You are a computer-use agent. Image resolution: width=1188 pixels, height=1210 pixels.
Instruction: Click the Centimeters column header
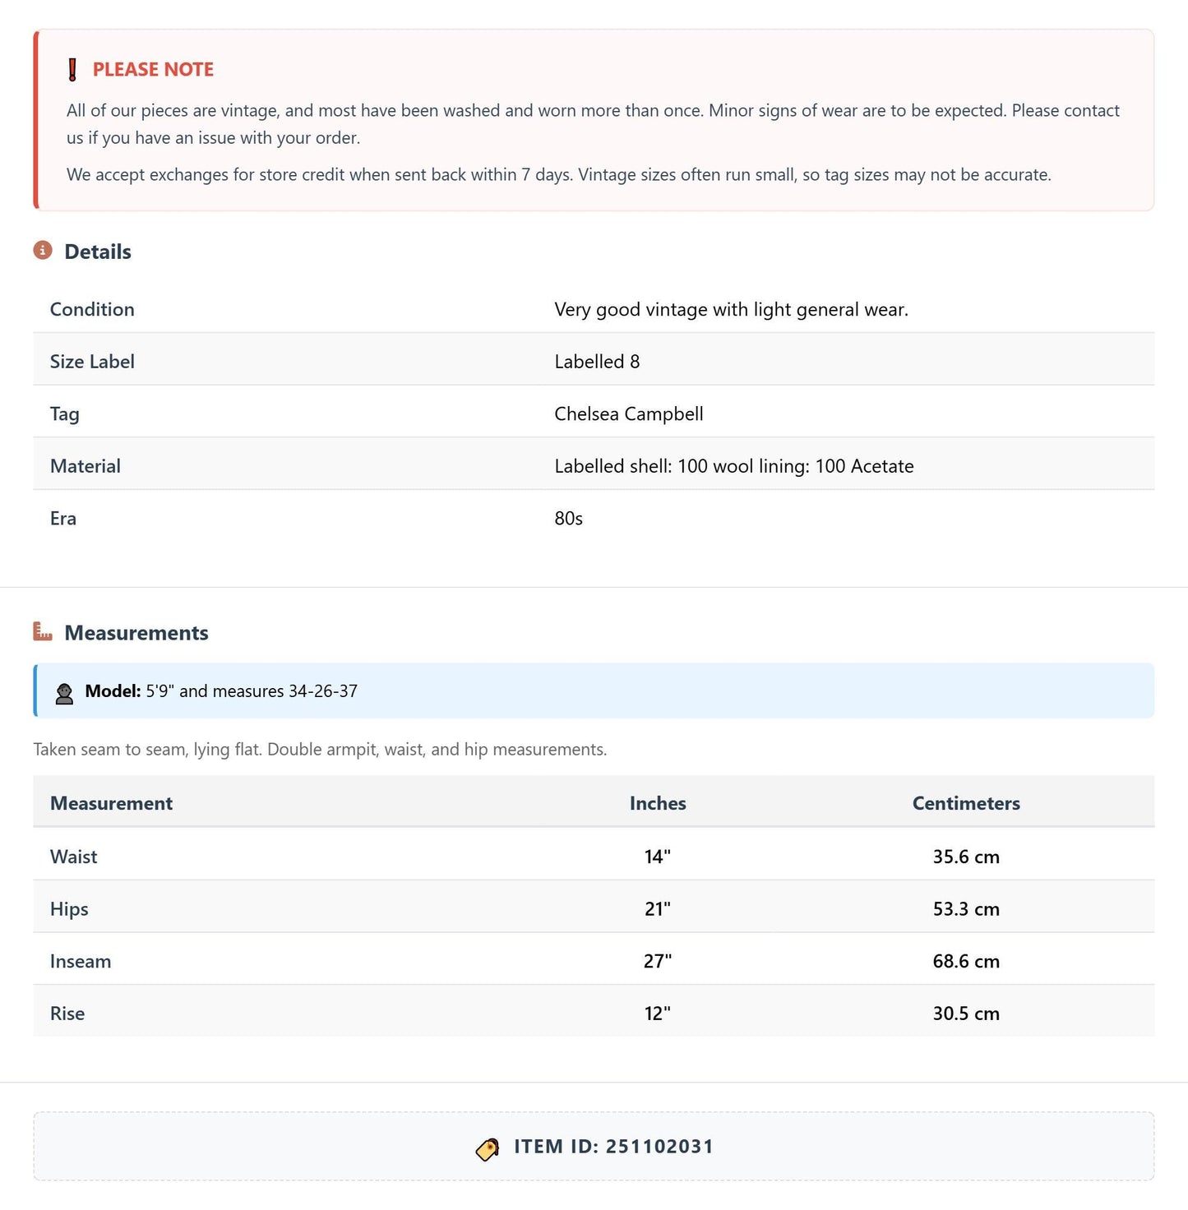pyautogui.click(x=966, y=803)
